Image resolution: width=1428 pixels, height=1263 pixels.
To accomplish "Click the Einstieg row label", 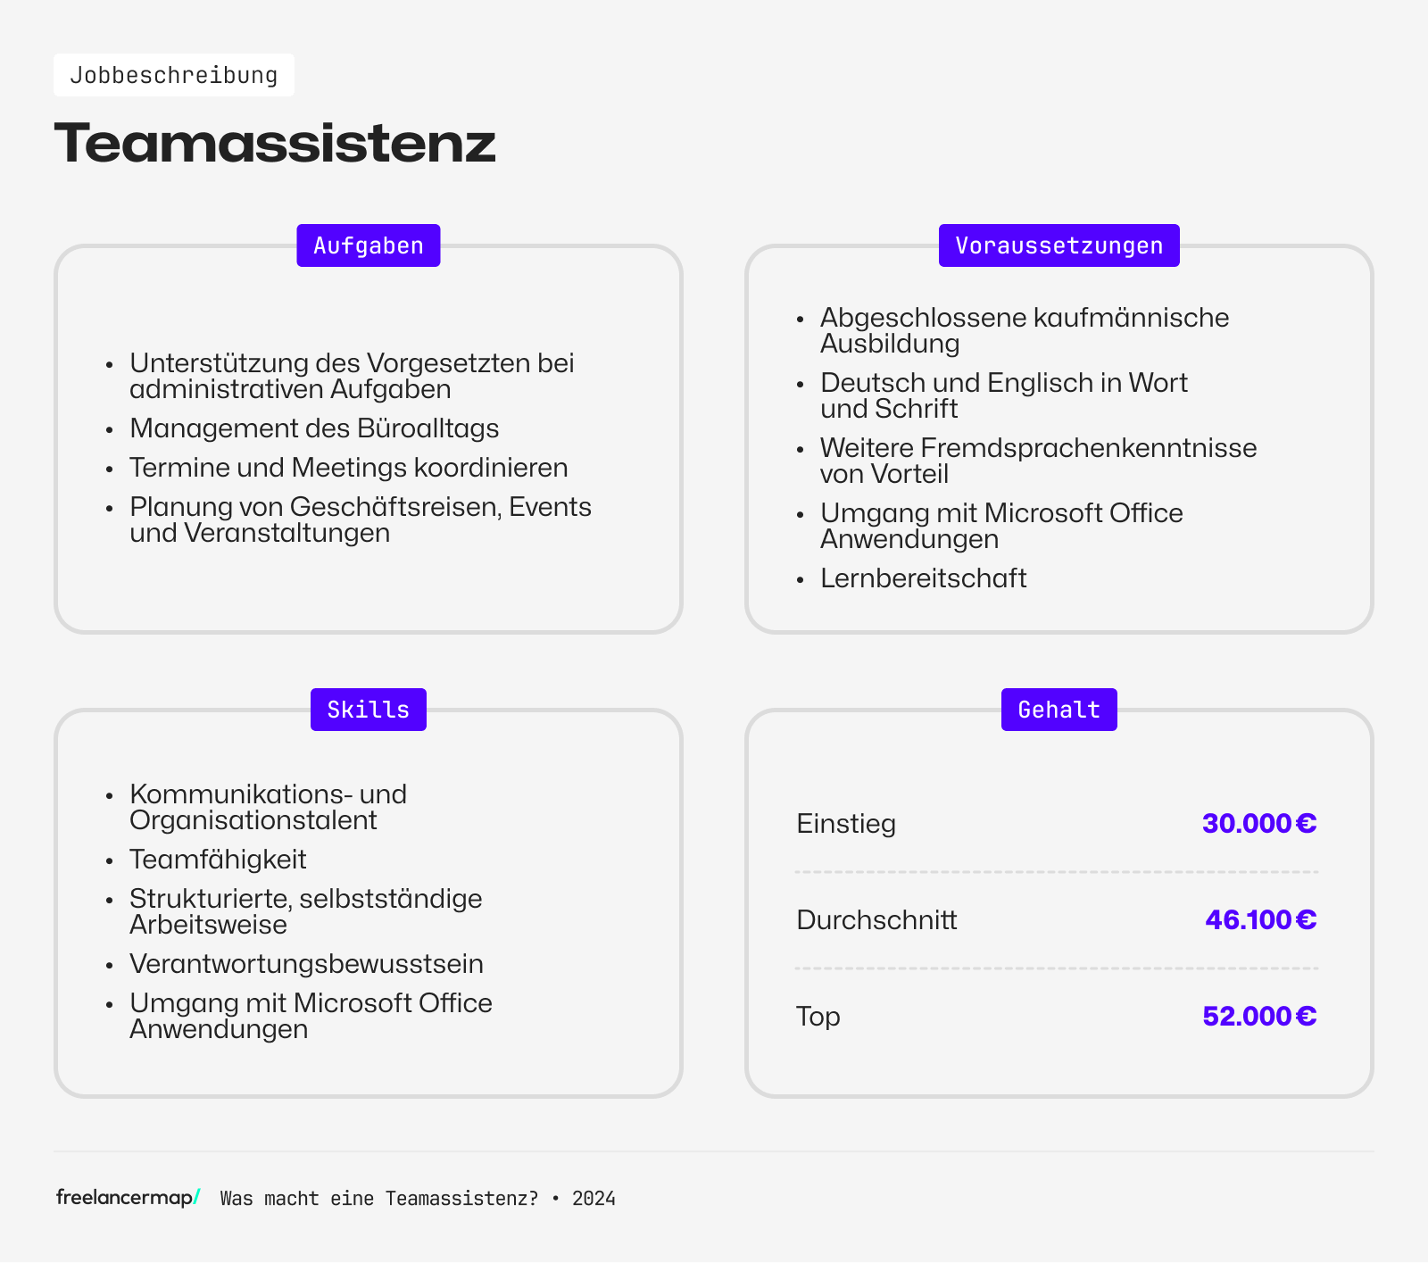I will [846, 823].
